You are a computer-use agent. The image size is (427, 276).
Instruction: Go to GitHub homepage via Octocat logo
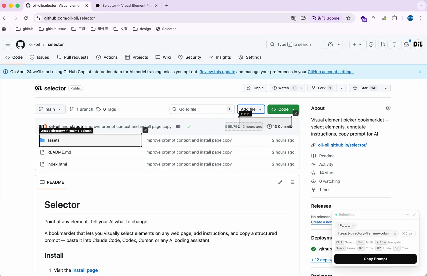pos(21,44)
